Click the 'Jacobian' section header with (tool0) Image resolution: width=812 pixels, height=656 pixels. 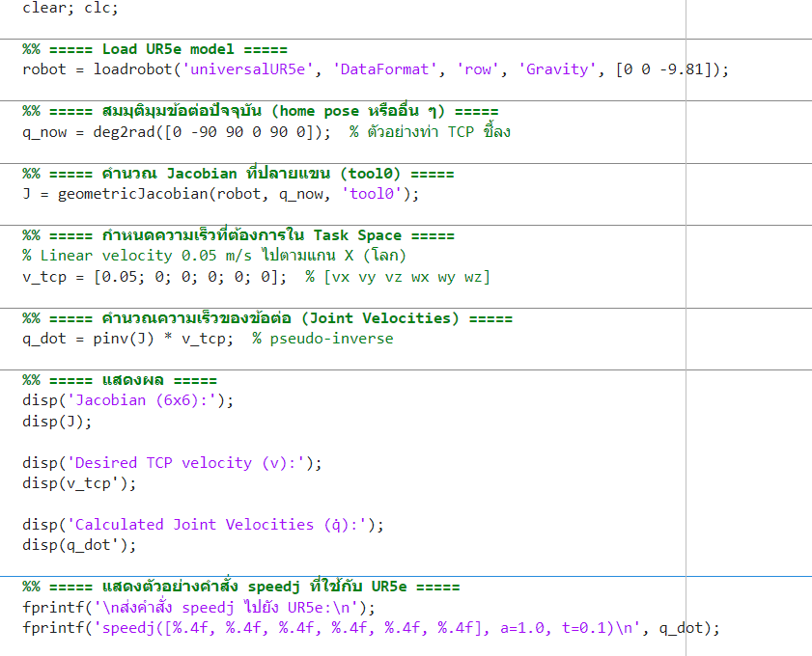[238, 174]
